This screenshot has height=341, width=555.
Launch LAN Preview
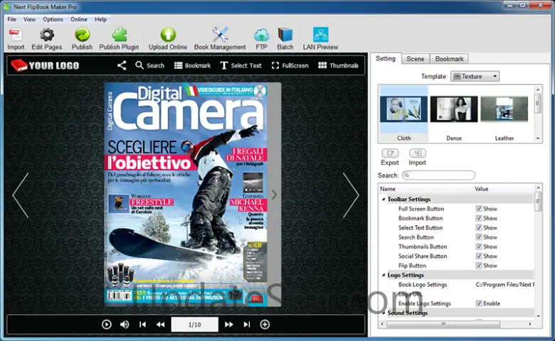(x=320, y=36)
